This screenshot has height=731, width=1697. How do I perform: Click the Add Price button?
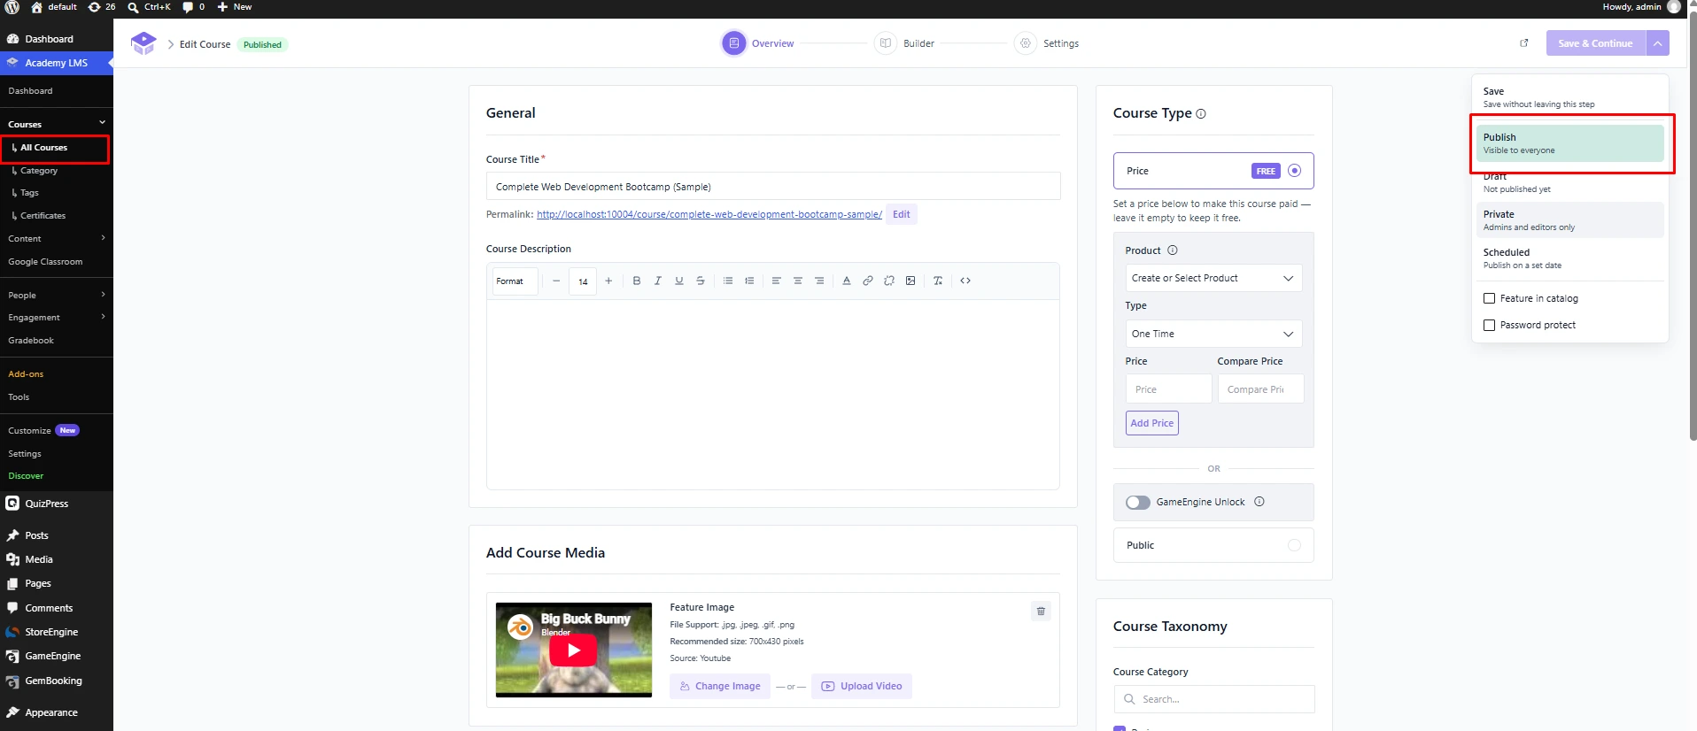pos(1152,423)
